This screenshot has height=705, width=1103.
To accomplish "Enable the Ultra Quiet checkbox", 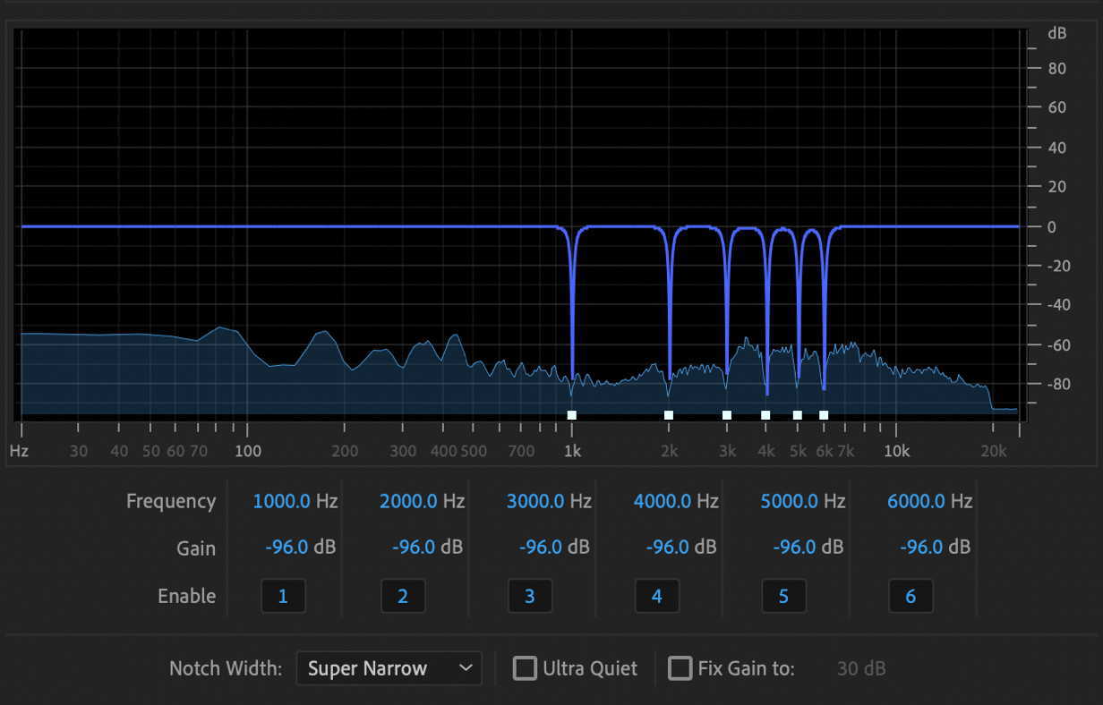I will (x=525, y=668).
